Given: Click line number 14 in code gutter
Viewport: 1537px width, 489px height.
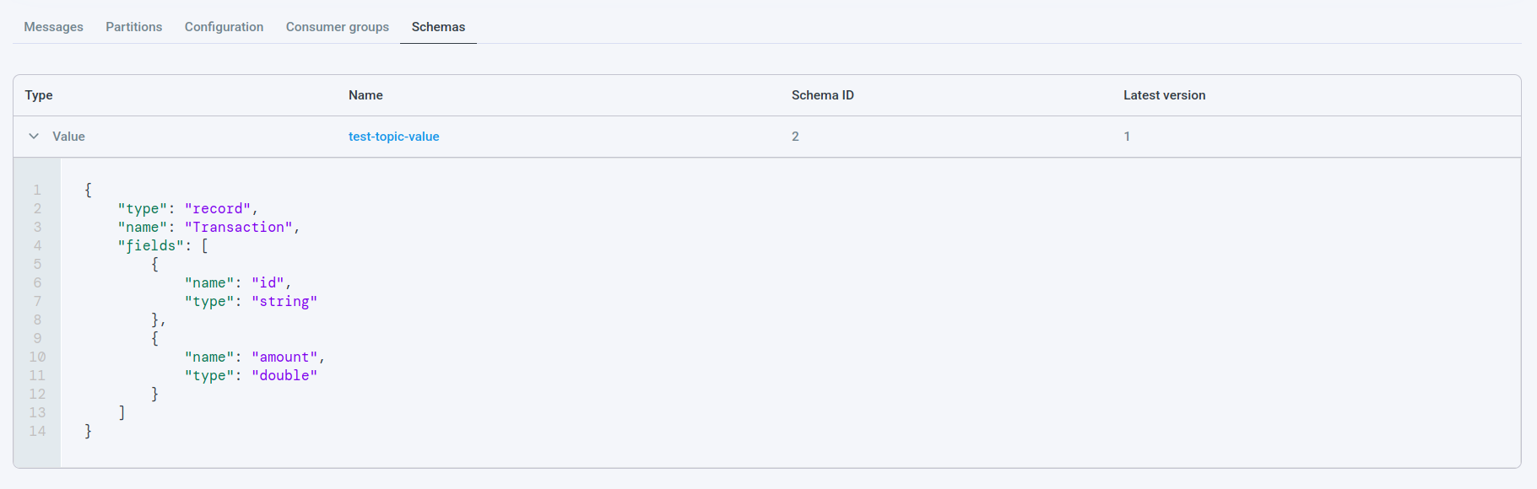Looking at the screenshot, I should (x=37, y=431).
